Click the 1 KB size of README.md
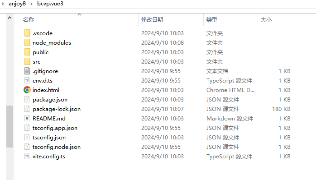 tap(285, 119)
